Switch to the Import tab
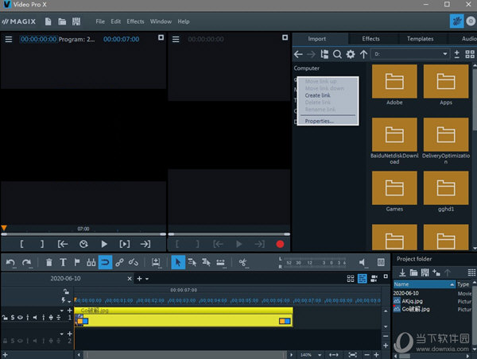This screenshot has height=359, width=477. click(316, 39)
